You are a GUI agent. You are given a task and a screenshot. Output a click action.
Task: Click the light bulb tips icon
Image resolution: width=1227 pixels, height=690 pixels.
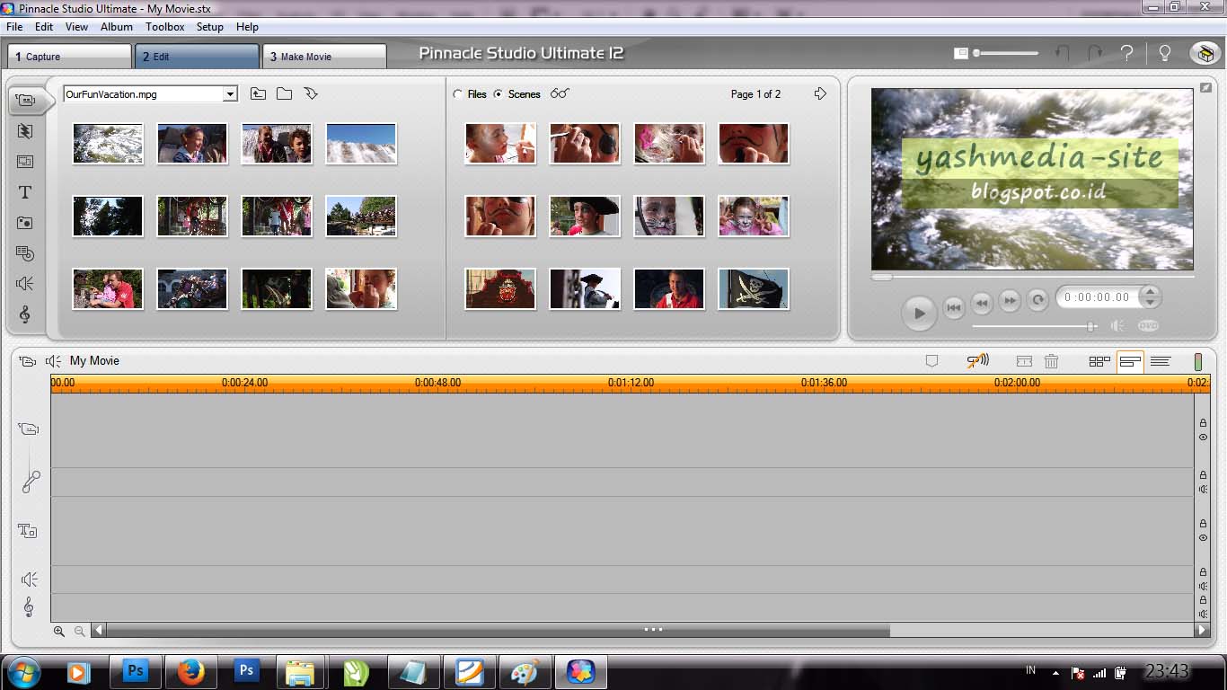click(1165, 54)
